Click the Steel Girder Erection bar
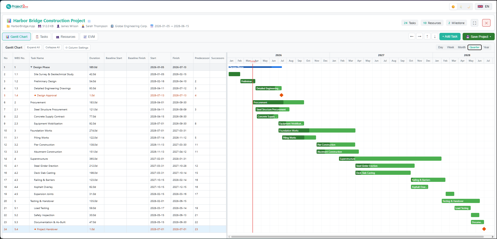 tap(385, 166)
